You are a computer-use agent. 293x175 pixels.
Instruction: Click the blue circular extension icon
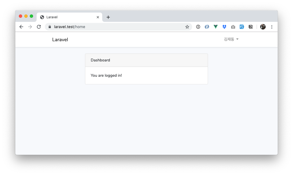[x=207, y=27]
